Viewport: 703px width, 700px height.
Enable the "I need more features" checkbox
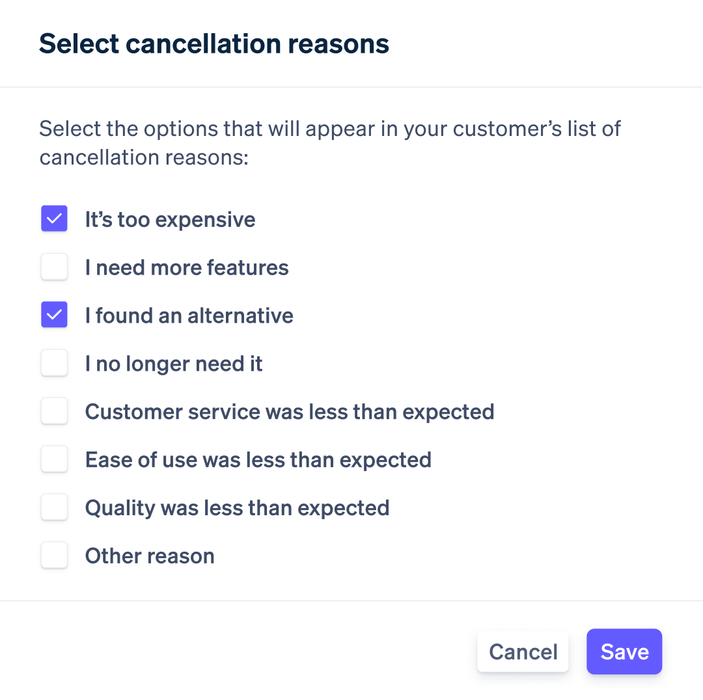pyautogui.click(x=54, y=267)
